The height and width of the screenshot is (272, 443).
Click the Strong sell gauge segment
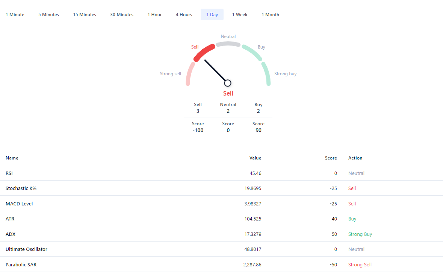click(x=190, y=74)
